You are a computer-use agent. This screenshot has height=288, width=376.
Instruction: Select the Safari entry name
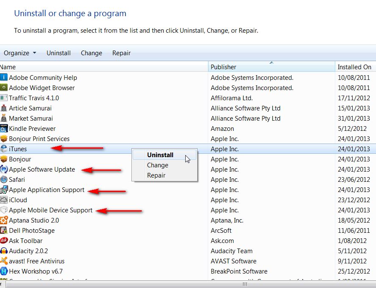point(17,179)
